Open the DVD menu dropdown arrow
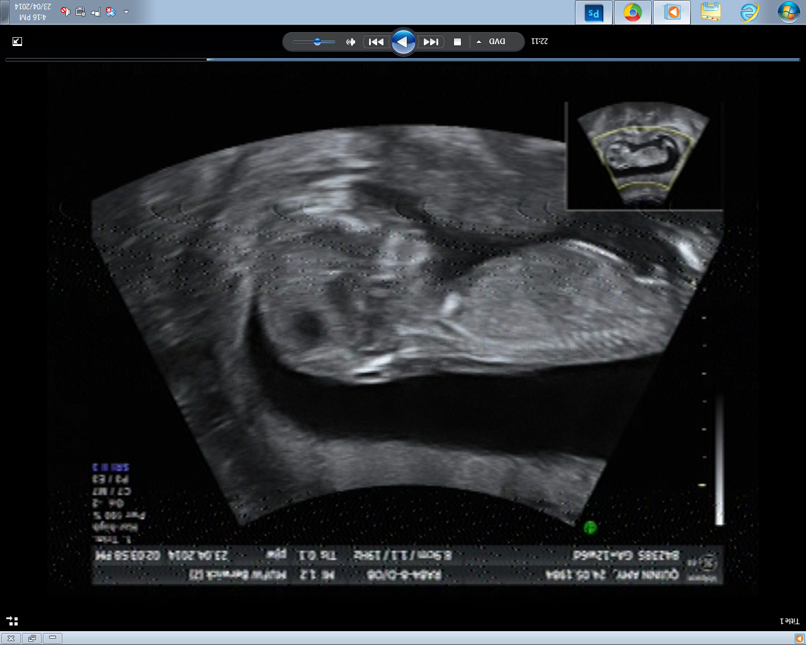 point(479,42)
